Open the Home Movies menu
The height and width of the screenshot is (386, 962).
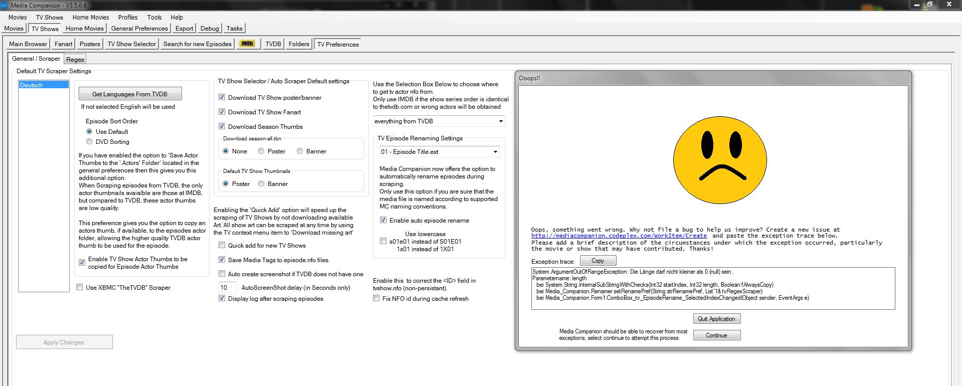91,17
